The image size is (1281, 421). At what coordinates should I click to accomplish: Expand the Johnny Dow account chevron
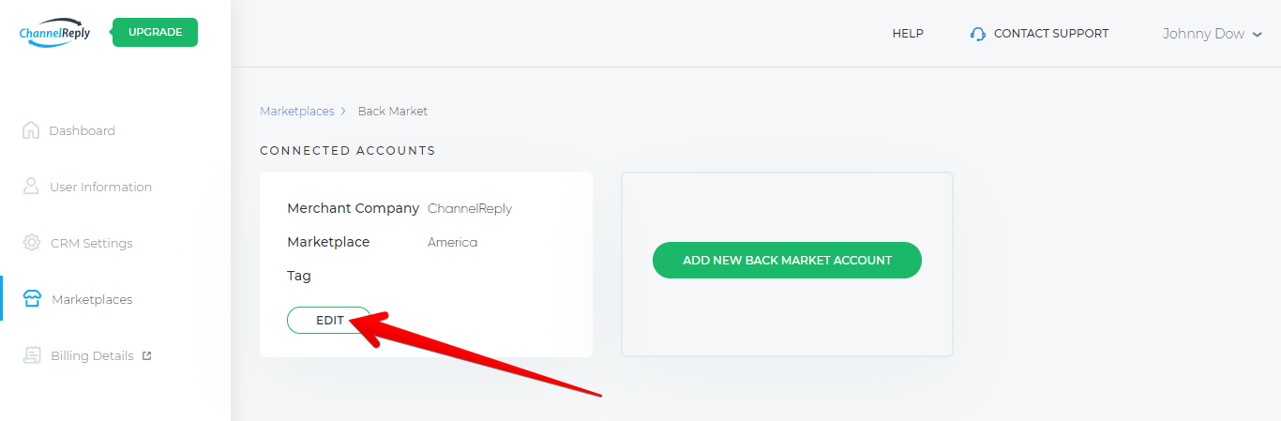[x=1258, y=35]
